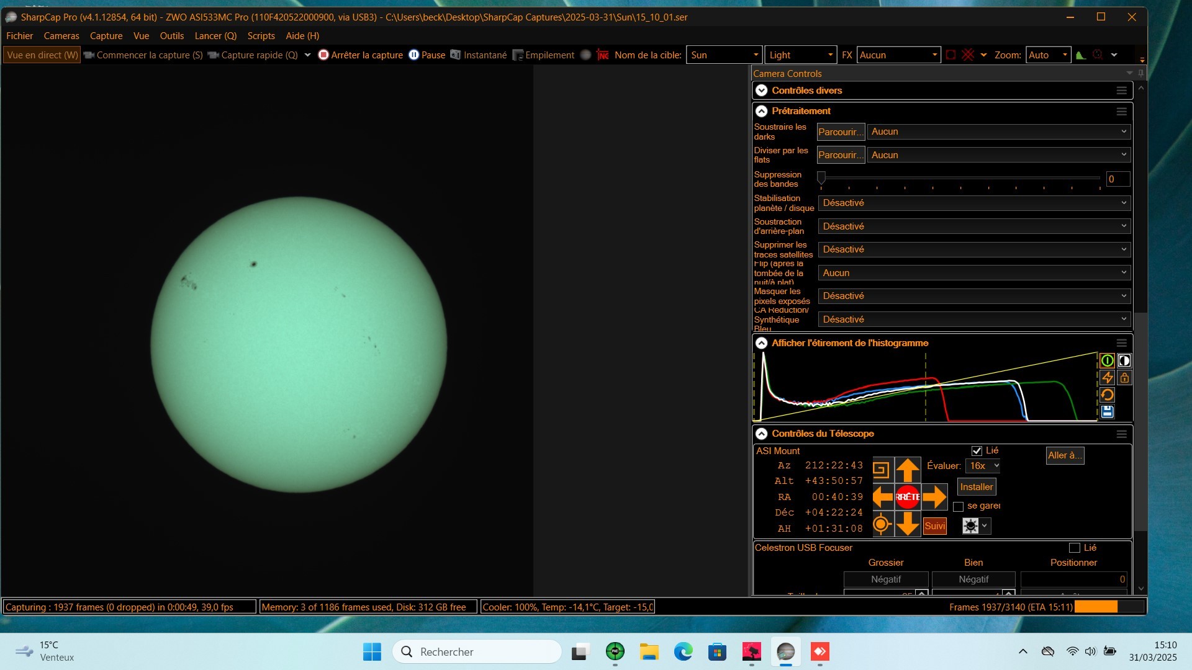Expand the Contrôles divers section
1192x670 pixels.
click(762, 91)
